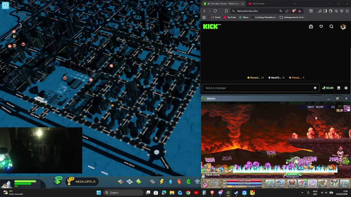Viewport: 351px width, 197px height.
Task: Close the Devubbs Stream tab
Action: click(243, 4)
